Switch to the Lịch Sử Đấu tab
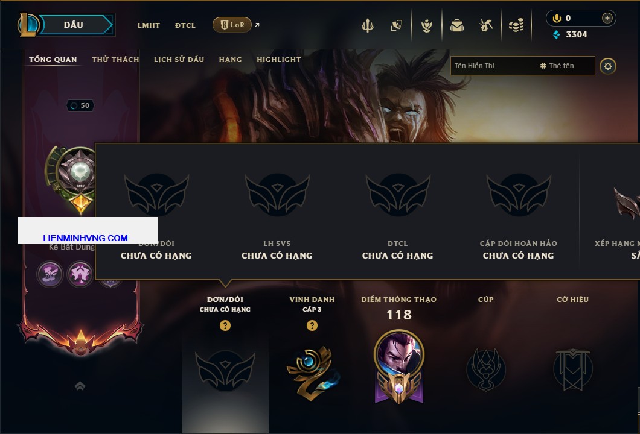640x434 pixels. (x=179, y=60)
